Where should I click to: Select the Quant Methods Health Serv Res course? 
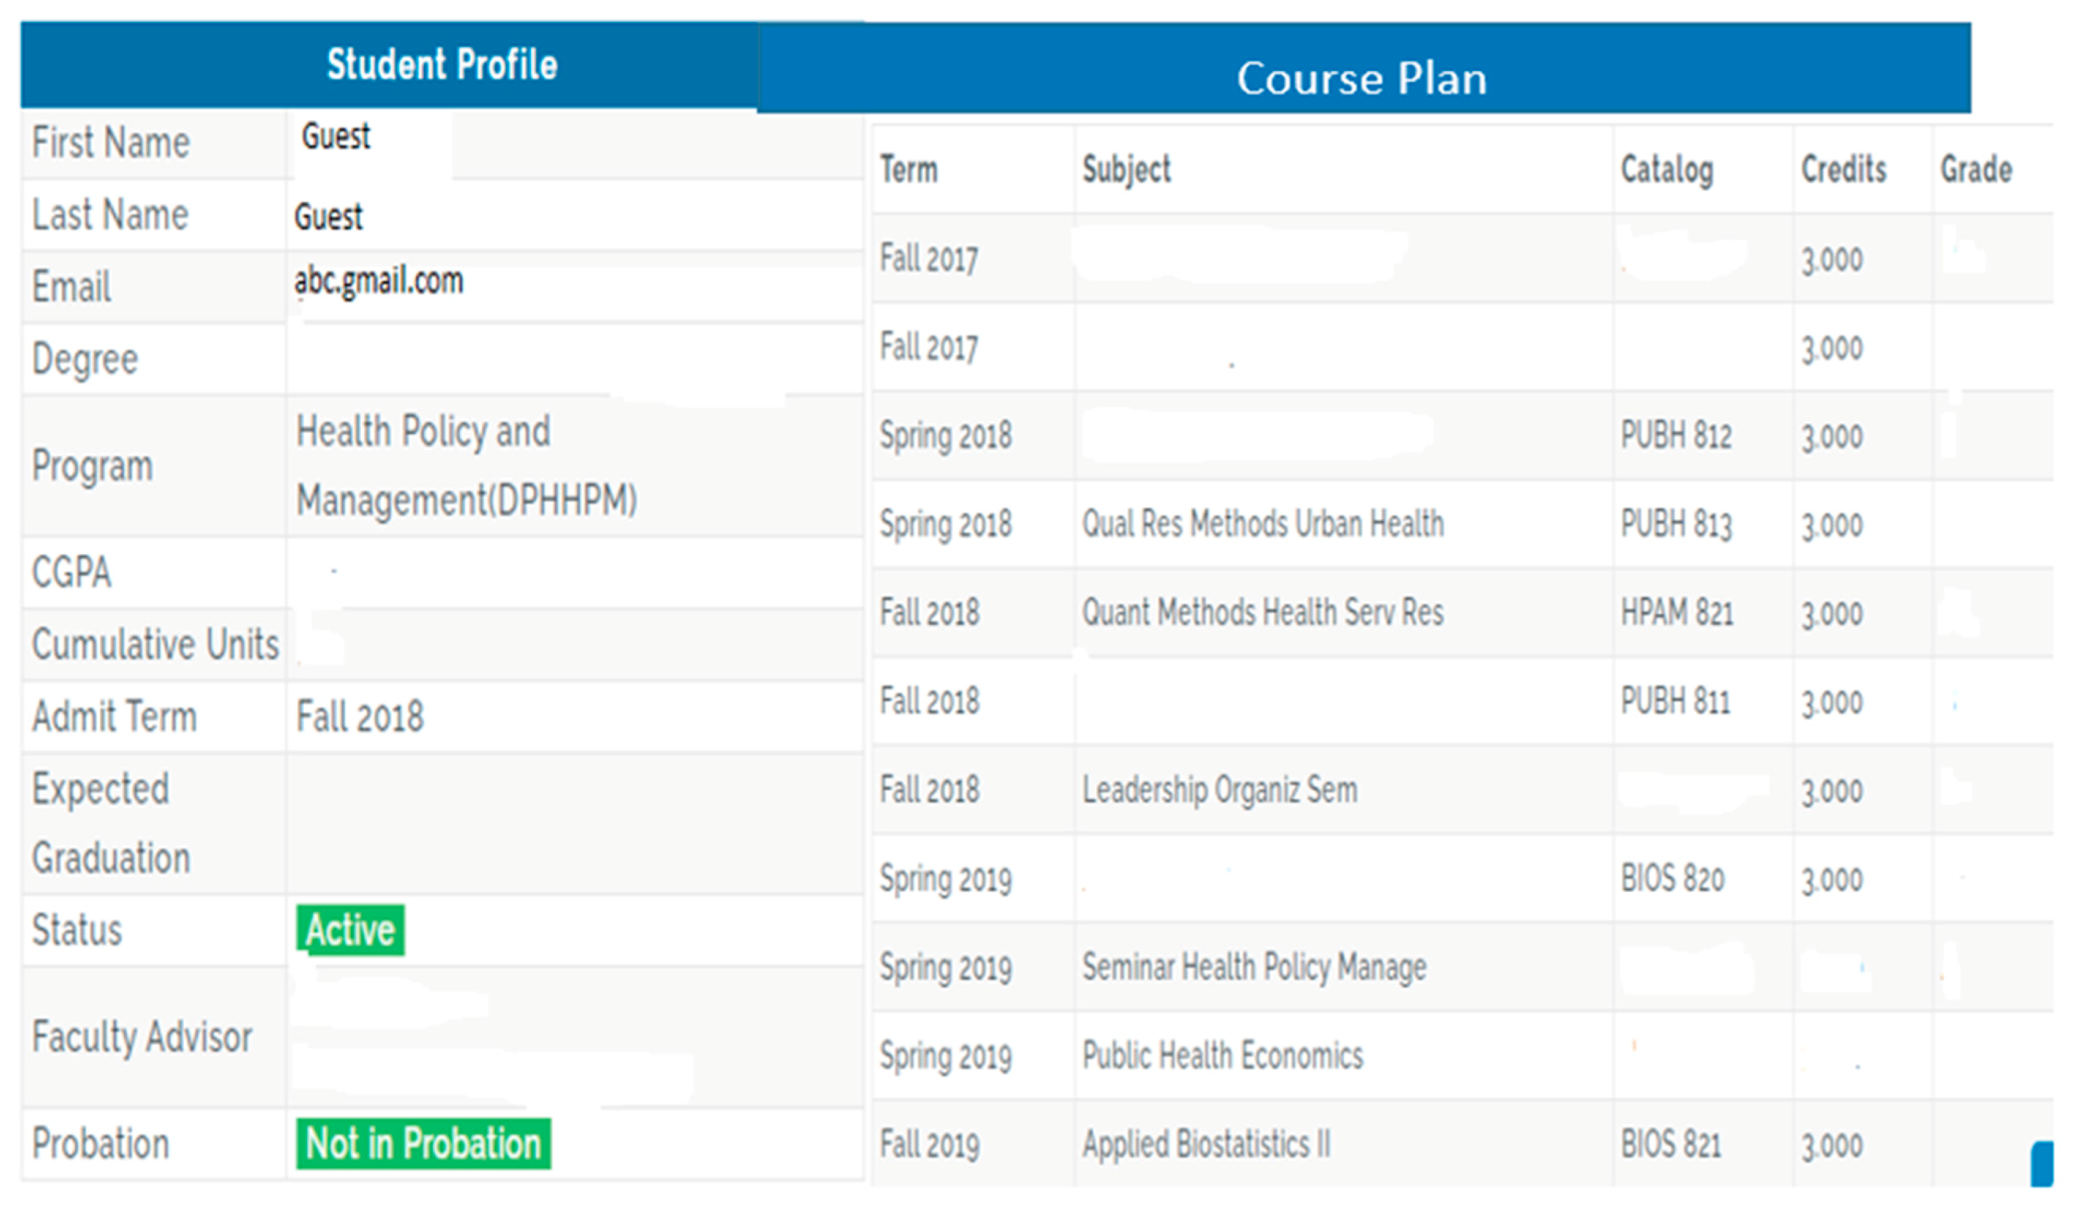[x=1262, y=612]
